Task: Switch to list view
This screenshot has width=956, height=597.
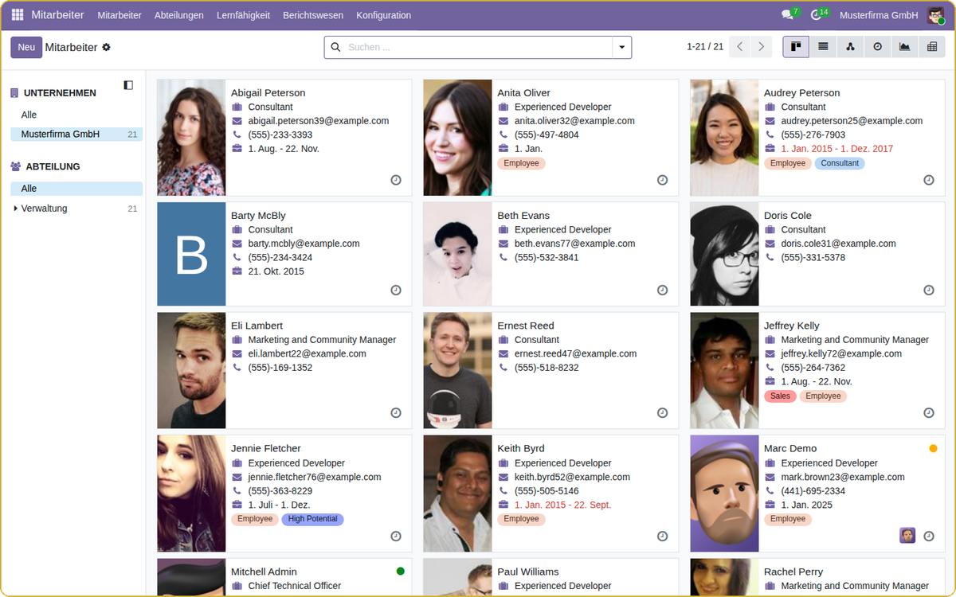Action: (823, 47)
